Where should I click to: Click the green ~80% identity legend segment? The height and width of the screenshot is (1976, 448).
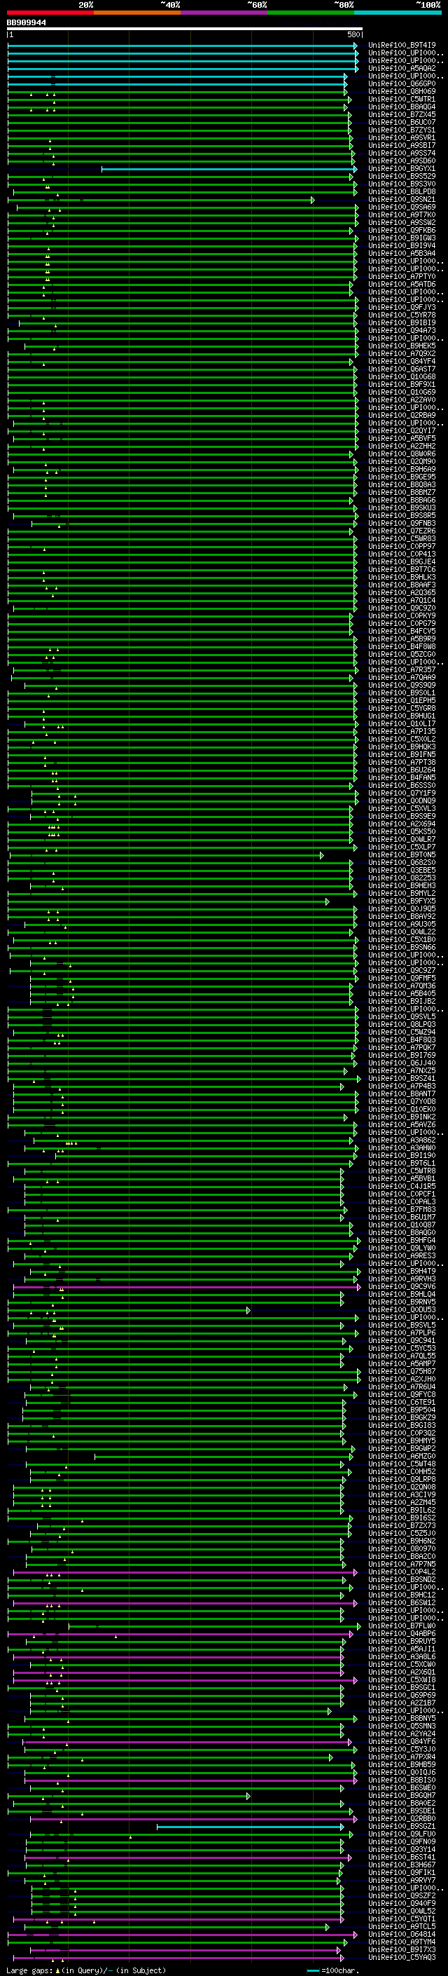tap(311, 13)
